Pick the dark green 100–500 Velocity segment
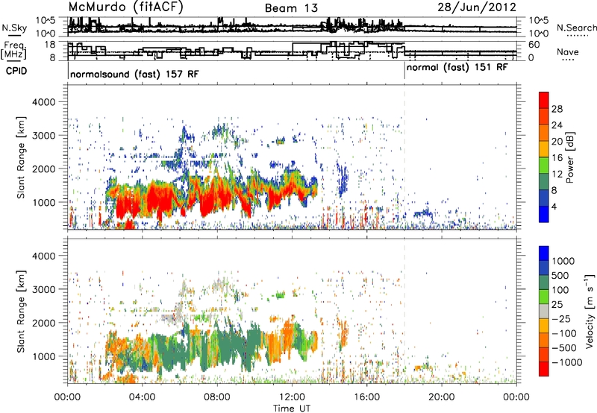Screen dimensions: 597x413 [x=544, y=283]
